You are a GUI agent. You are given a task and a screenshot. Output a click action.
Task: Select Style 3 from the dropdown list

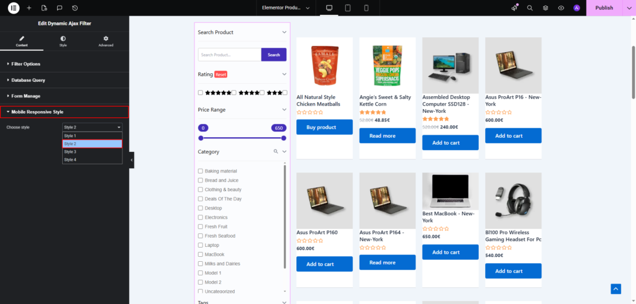pyautogui.click(x=70, y=152)
